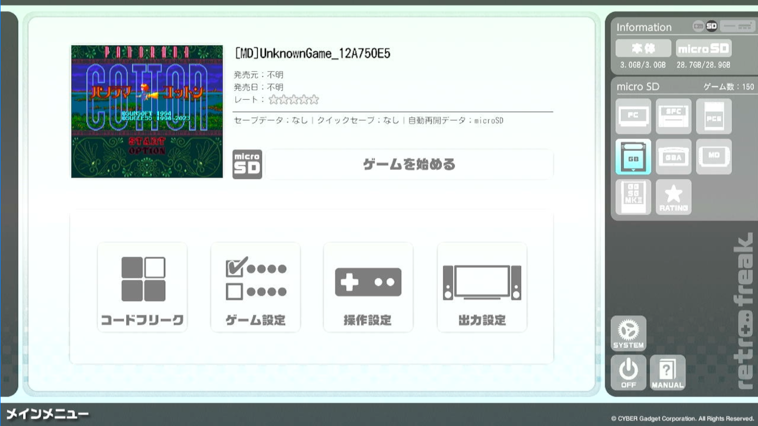Open 出力設定 output settings
Screen dimensions: 758x426
(x=482, y=287)
